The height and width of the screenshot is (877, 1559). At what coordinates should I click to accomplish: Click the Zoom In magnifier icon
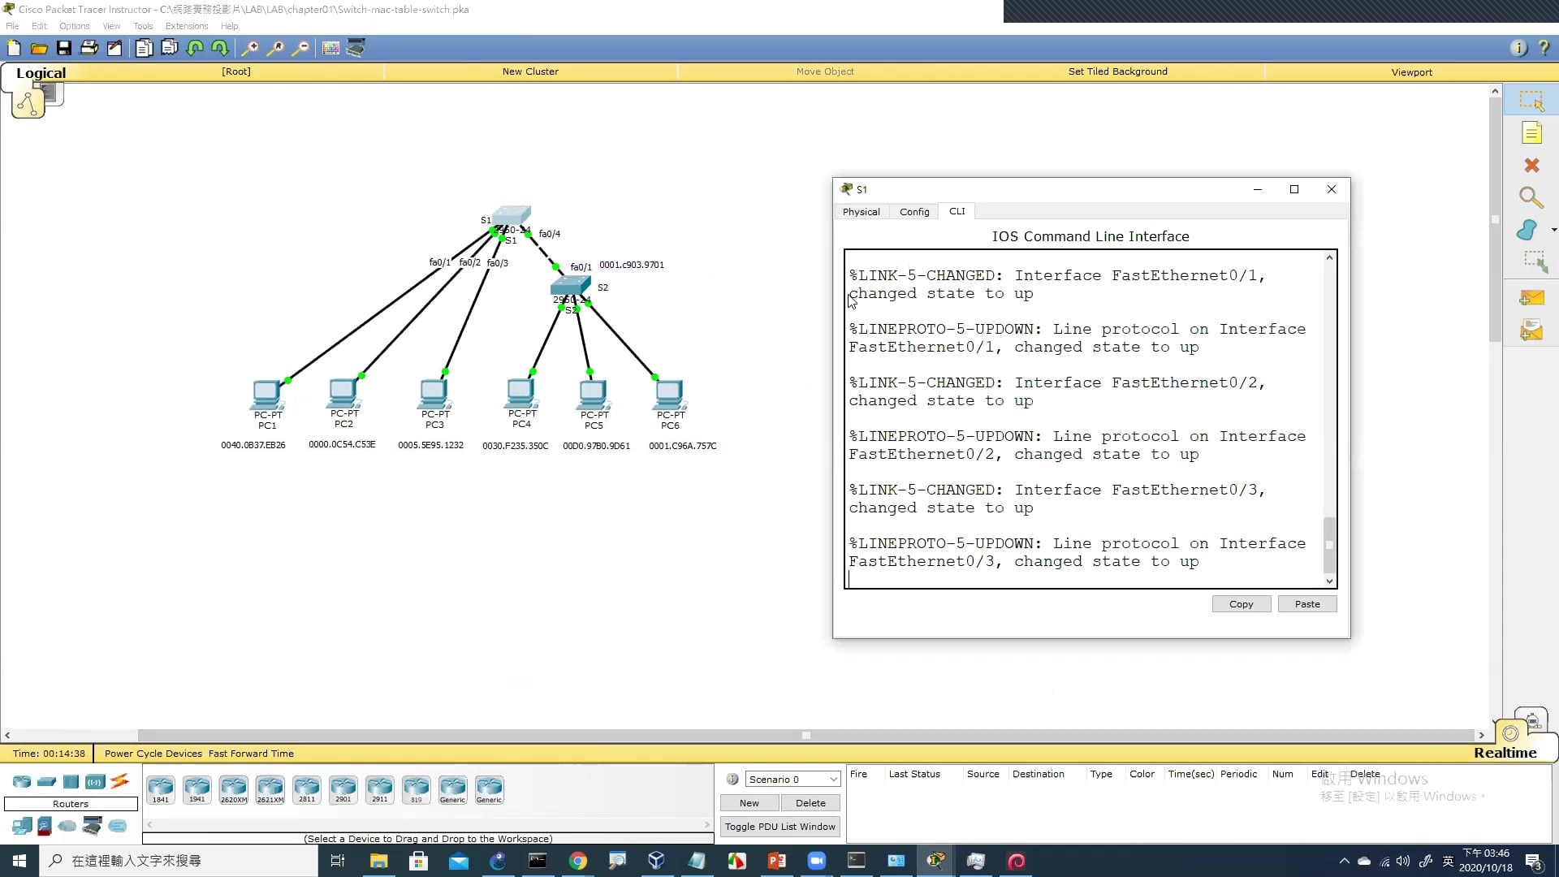coord(250,48)
